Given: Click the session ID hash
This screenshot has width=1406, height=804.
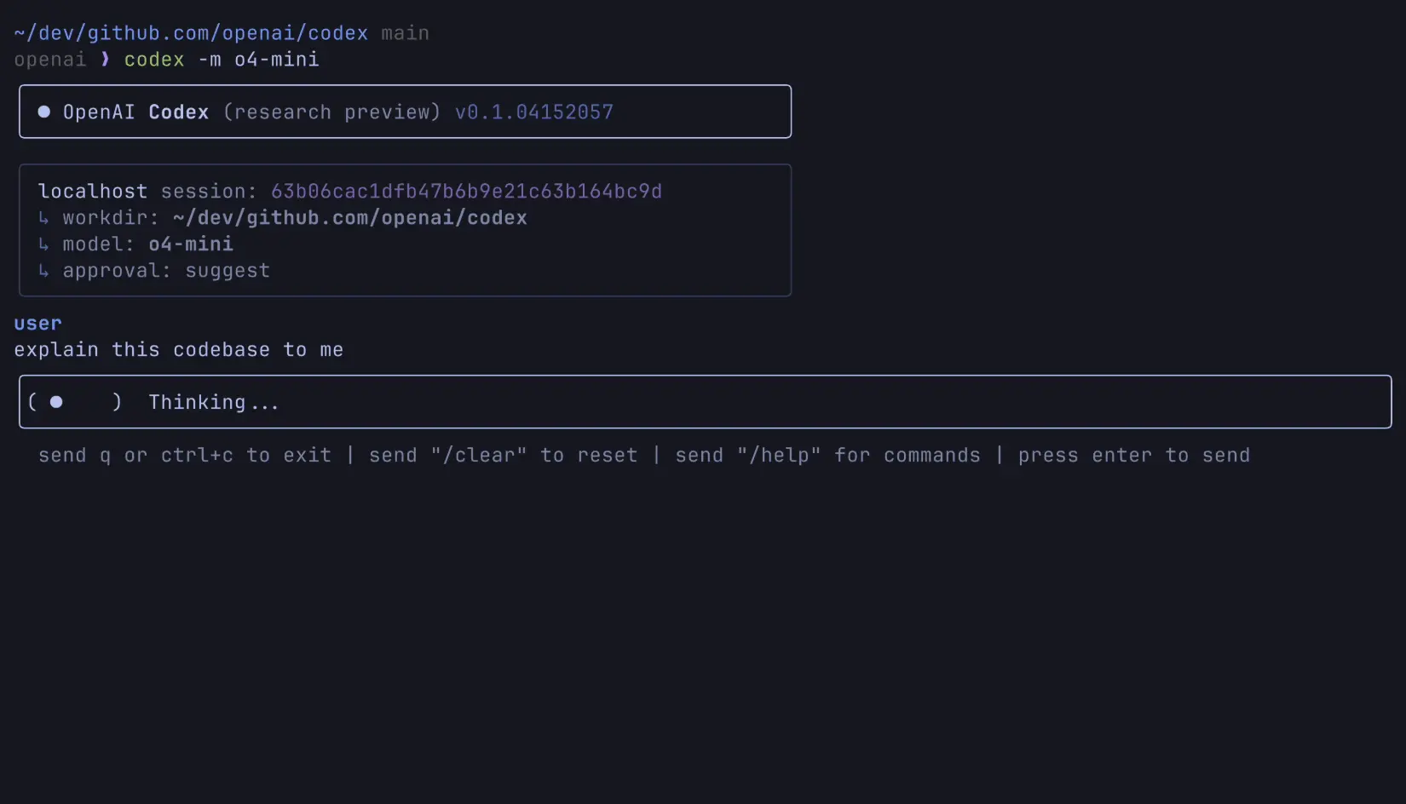Looking at the screenshot, I should coord(466,192).
